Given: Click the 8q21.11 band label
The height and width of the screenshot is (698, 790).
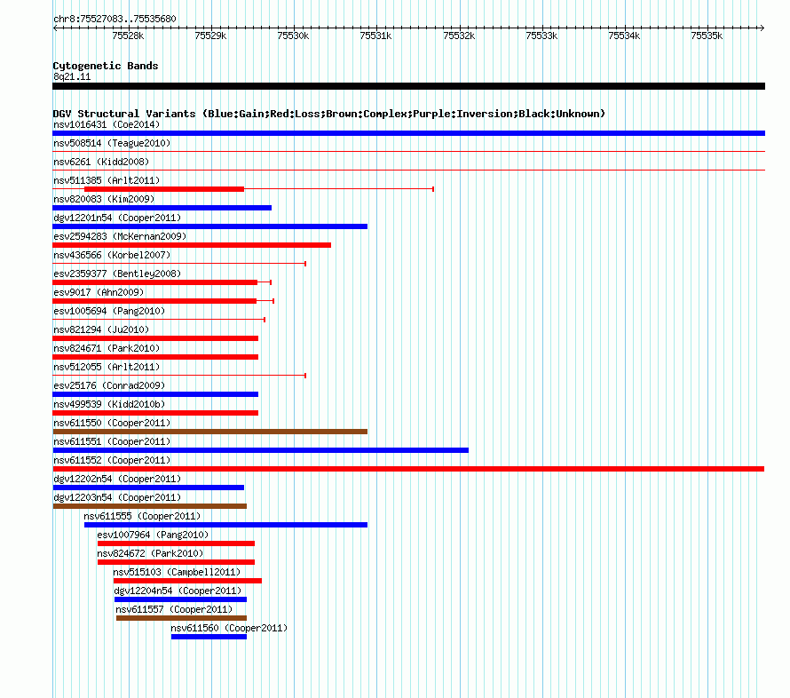Looking at the screenshot, I should pyautogui.click(x=72, y=76).
